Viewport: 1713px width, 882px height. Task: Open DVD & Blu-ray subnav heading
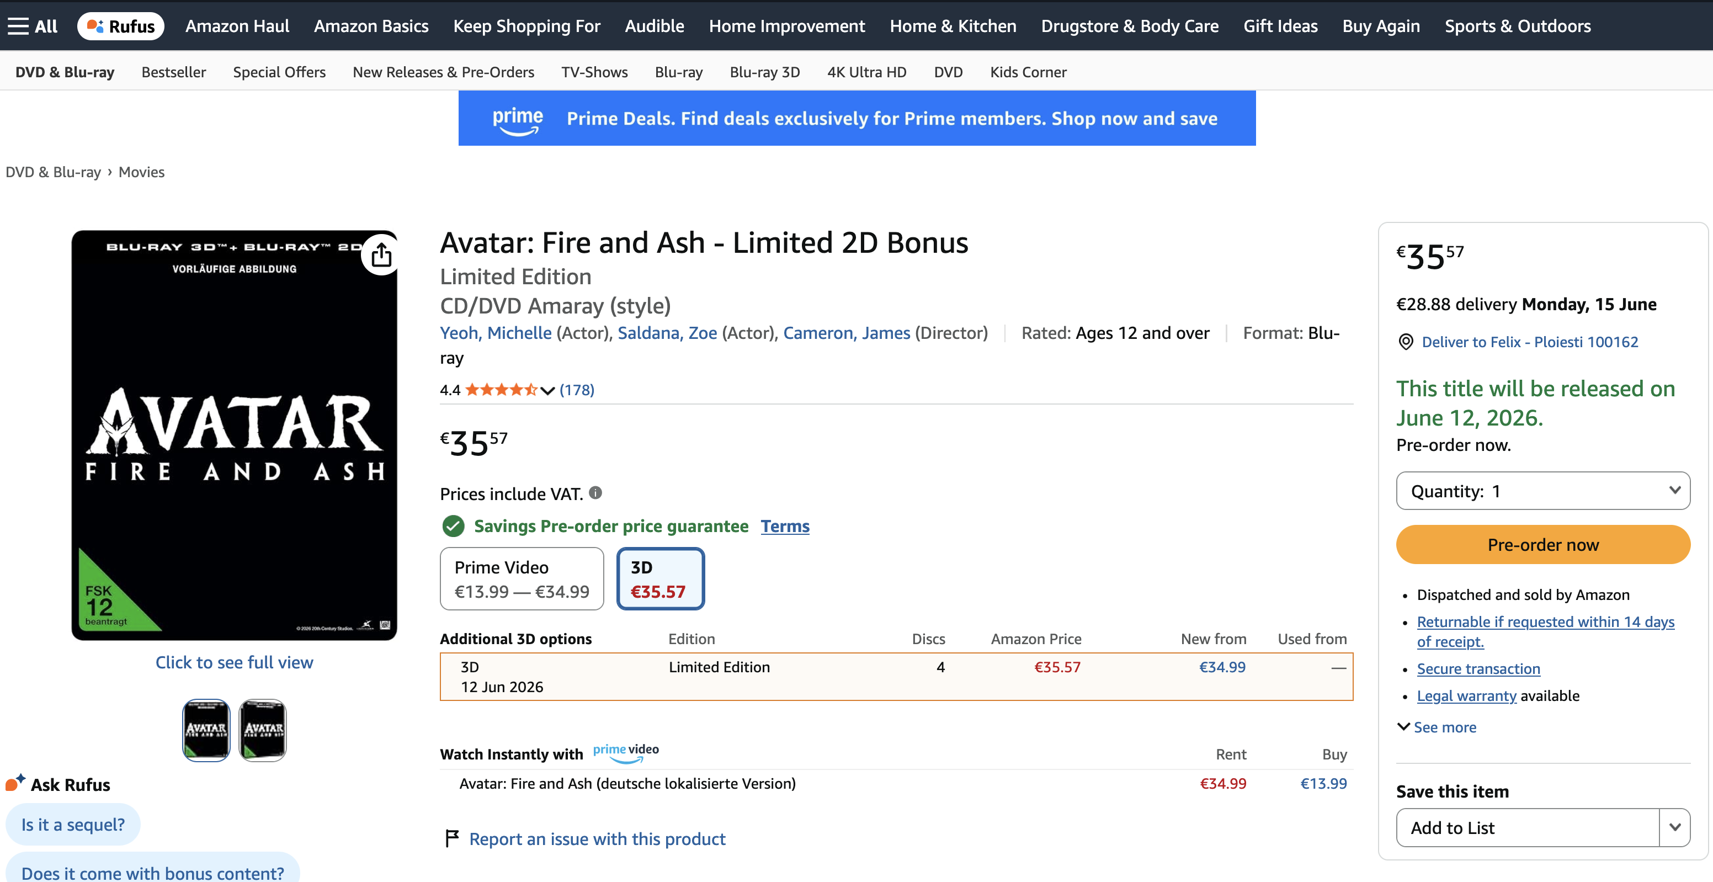pyautogui.click(x=65, y=72)
